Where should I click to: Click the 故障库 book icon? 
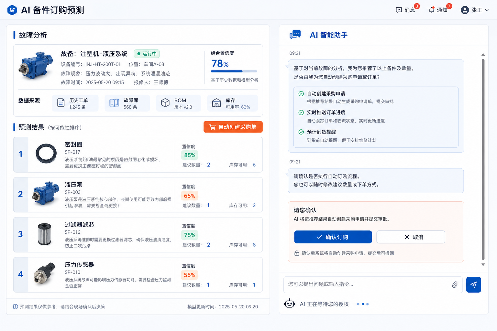point(114,103)
